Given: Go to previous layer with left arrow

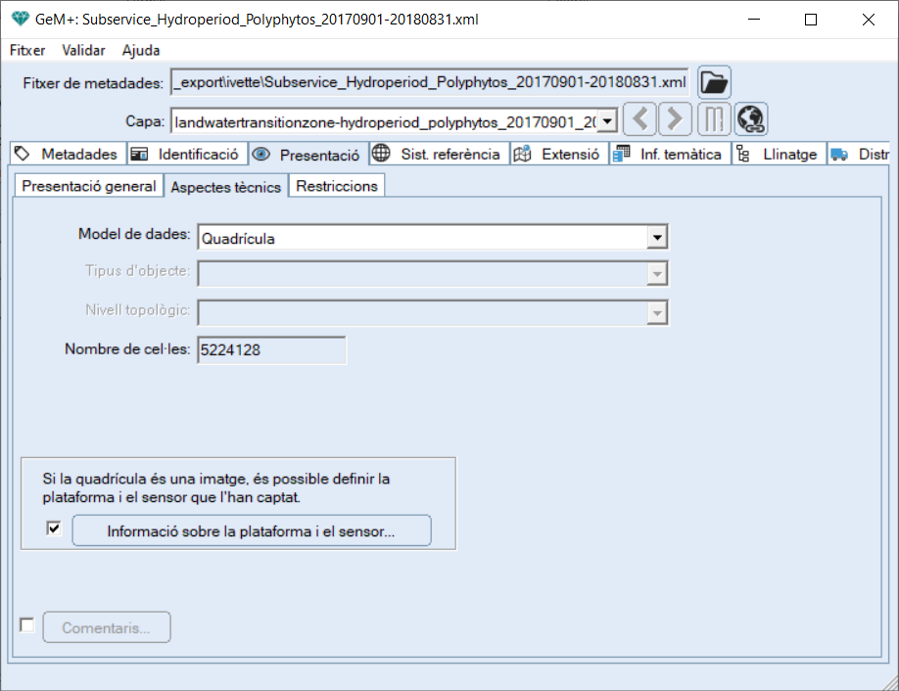Looking at the screenshot, I should pyautogui.click(x=639, y=119).
